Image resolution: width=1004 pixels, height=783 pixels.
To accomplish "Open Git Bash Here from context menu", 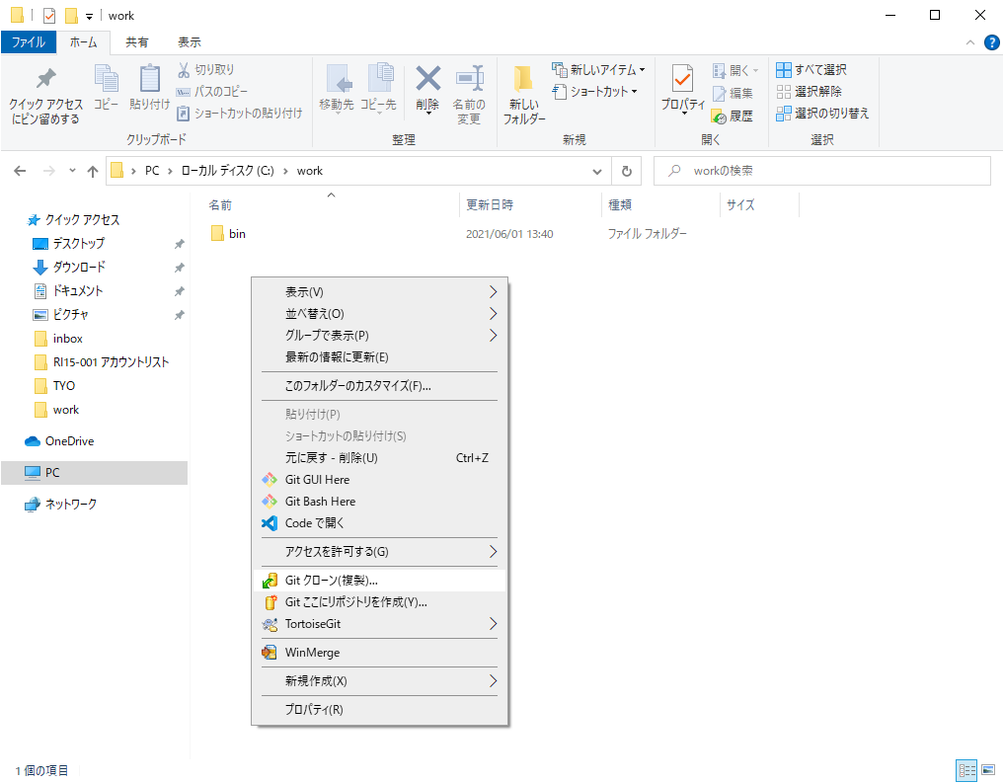I will 320,502.
